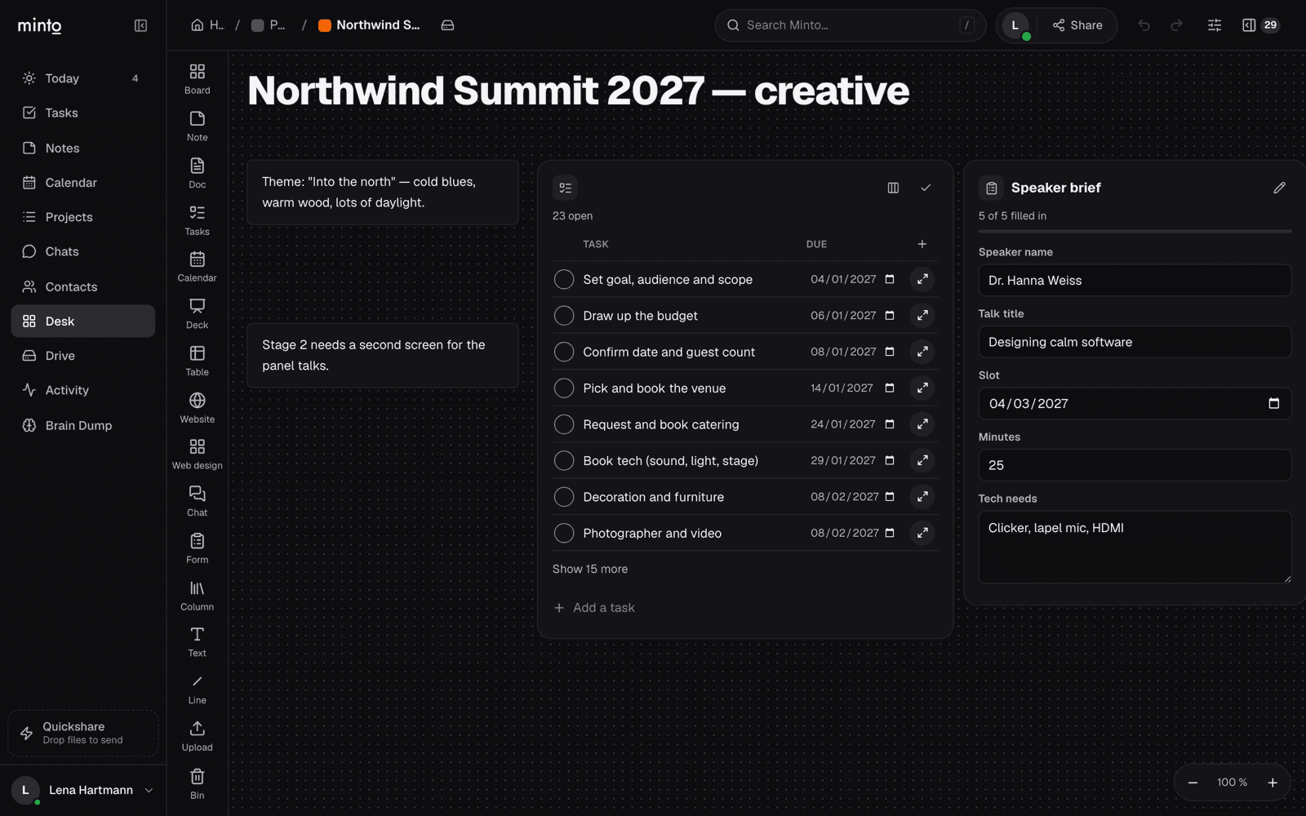
Task: Click the checkmark icon on the task list
Action: pos(926,188)
